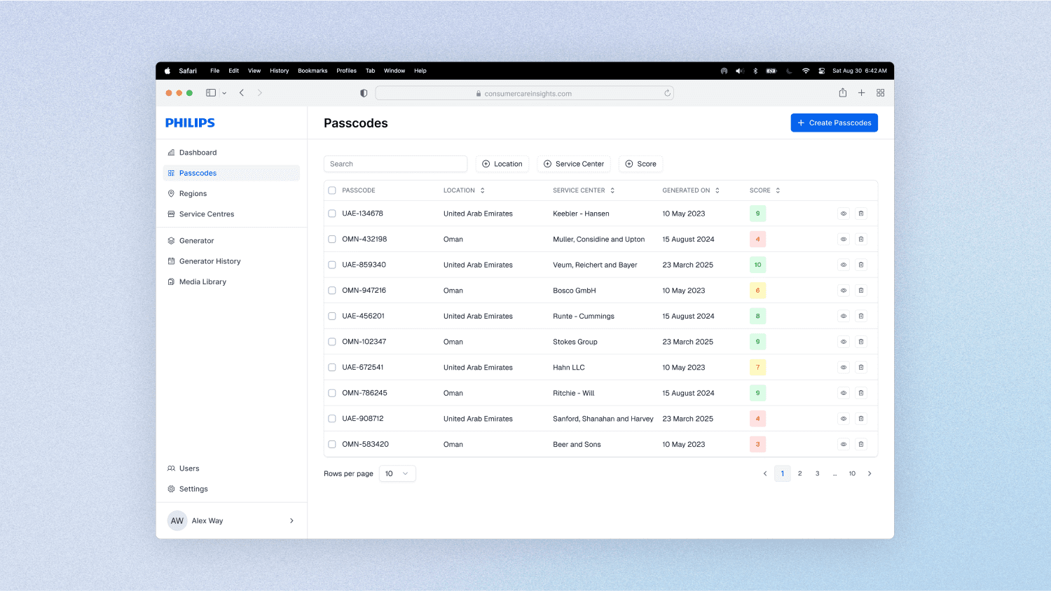Expand Alex Way user menu chevron
Image resolution: width=1051 pixels, height=591 pixels.
coord(291,521)
